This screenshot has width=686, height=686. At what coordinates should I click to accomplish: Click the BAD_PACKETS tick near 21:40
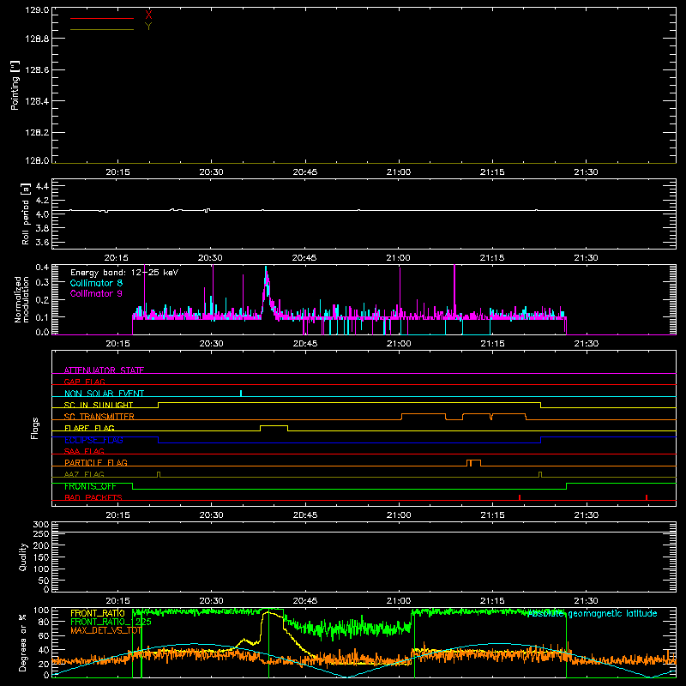[647, 497]
